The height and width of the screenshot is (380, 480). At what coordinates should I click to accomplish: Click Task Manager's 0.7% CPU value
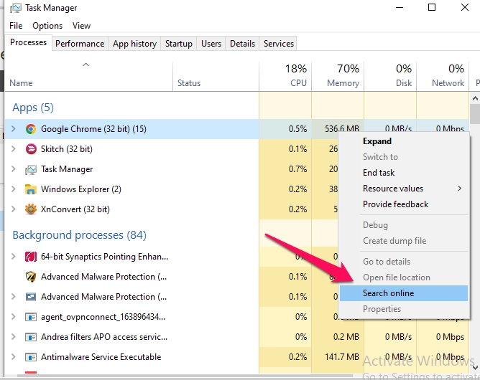[x=297, y=169]
